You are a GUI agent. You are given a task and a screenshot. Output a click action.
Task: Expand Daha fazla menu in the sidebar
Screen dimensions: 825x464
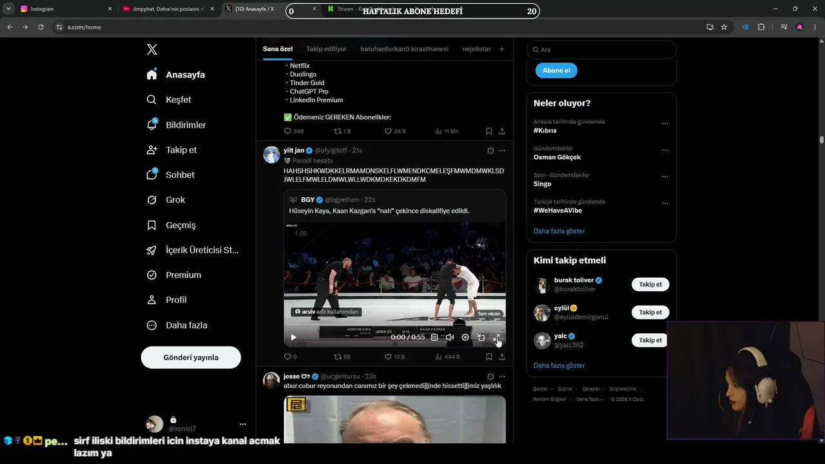tap(177, 325)
